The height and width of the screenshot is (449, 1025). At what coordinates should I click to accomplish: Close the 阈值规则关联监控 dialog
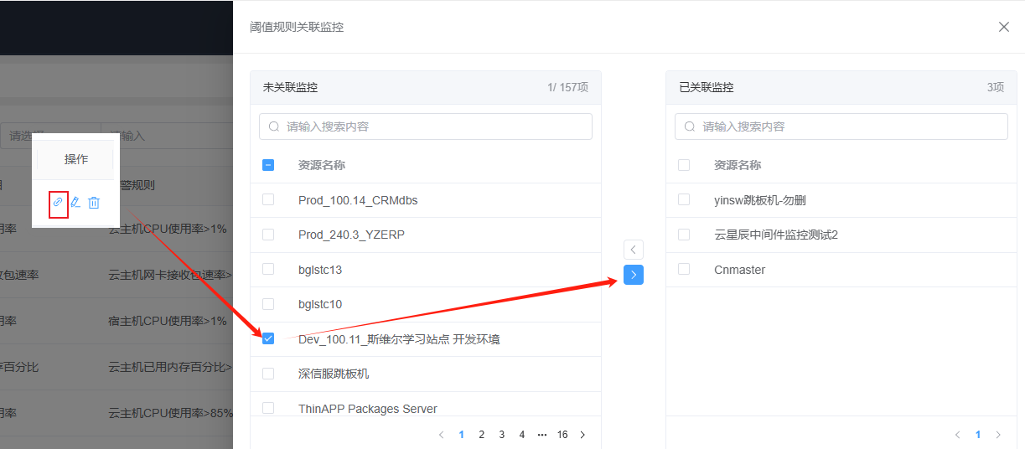pyautogui.click(x=1004, y=27)
